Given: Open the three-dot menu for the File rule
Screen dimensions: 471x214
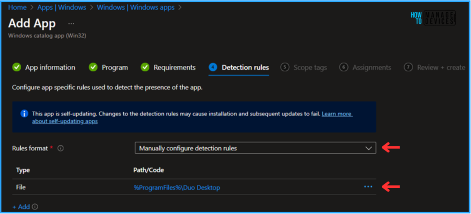Looking at the screenshot, I should (368, 187).
